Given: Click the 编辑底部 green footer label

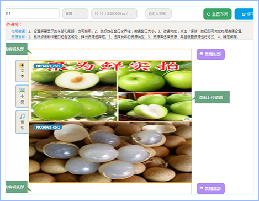Looking at the screenshot, I should (x=17, y=187).
